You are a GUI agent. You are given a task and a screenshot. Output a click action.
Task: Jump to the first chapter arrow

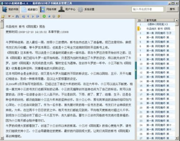(x=23, y=16)
